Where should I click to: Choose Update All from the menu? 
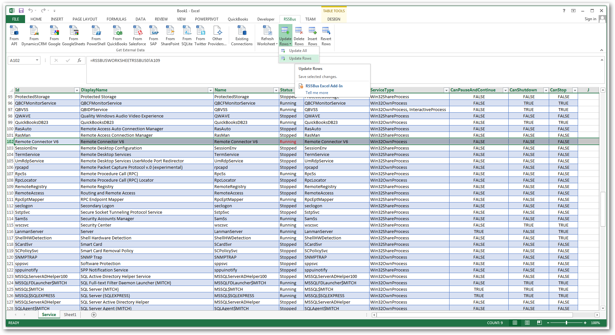(298, 51)
